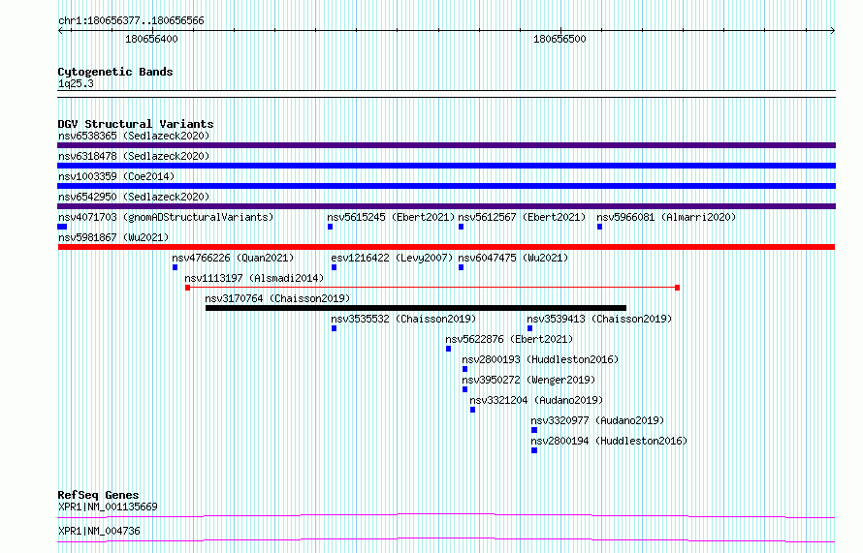Click the esv1216422 (Levy2007) label

pyautogui.click(x=392, y=258)
